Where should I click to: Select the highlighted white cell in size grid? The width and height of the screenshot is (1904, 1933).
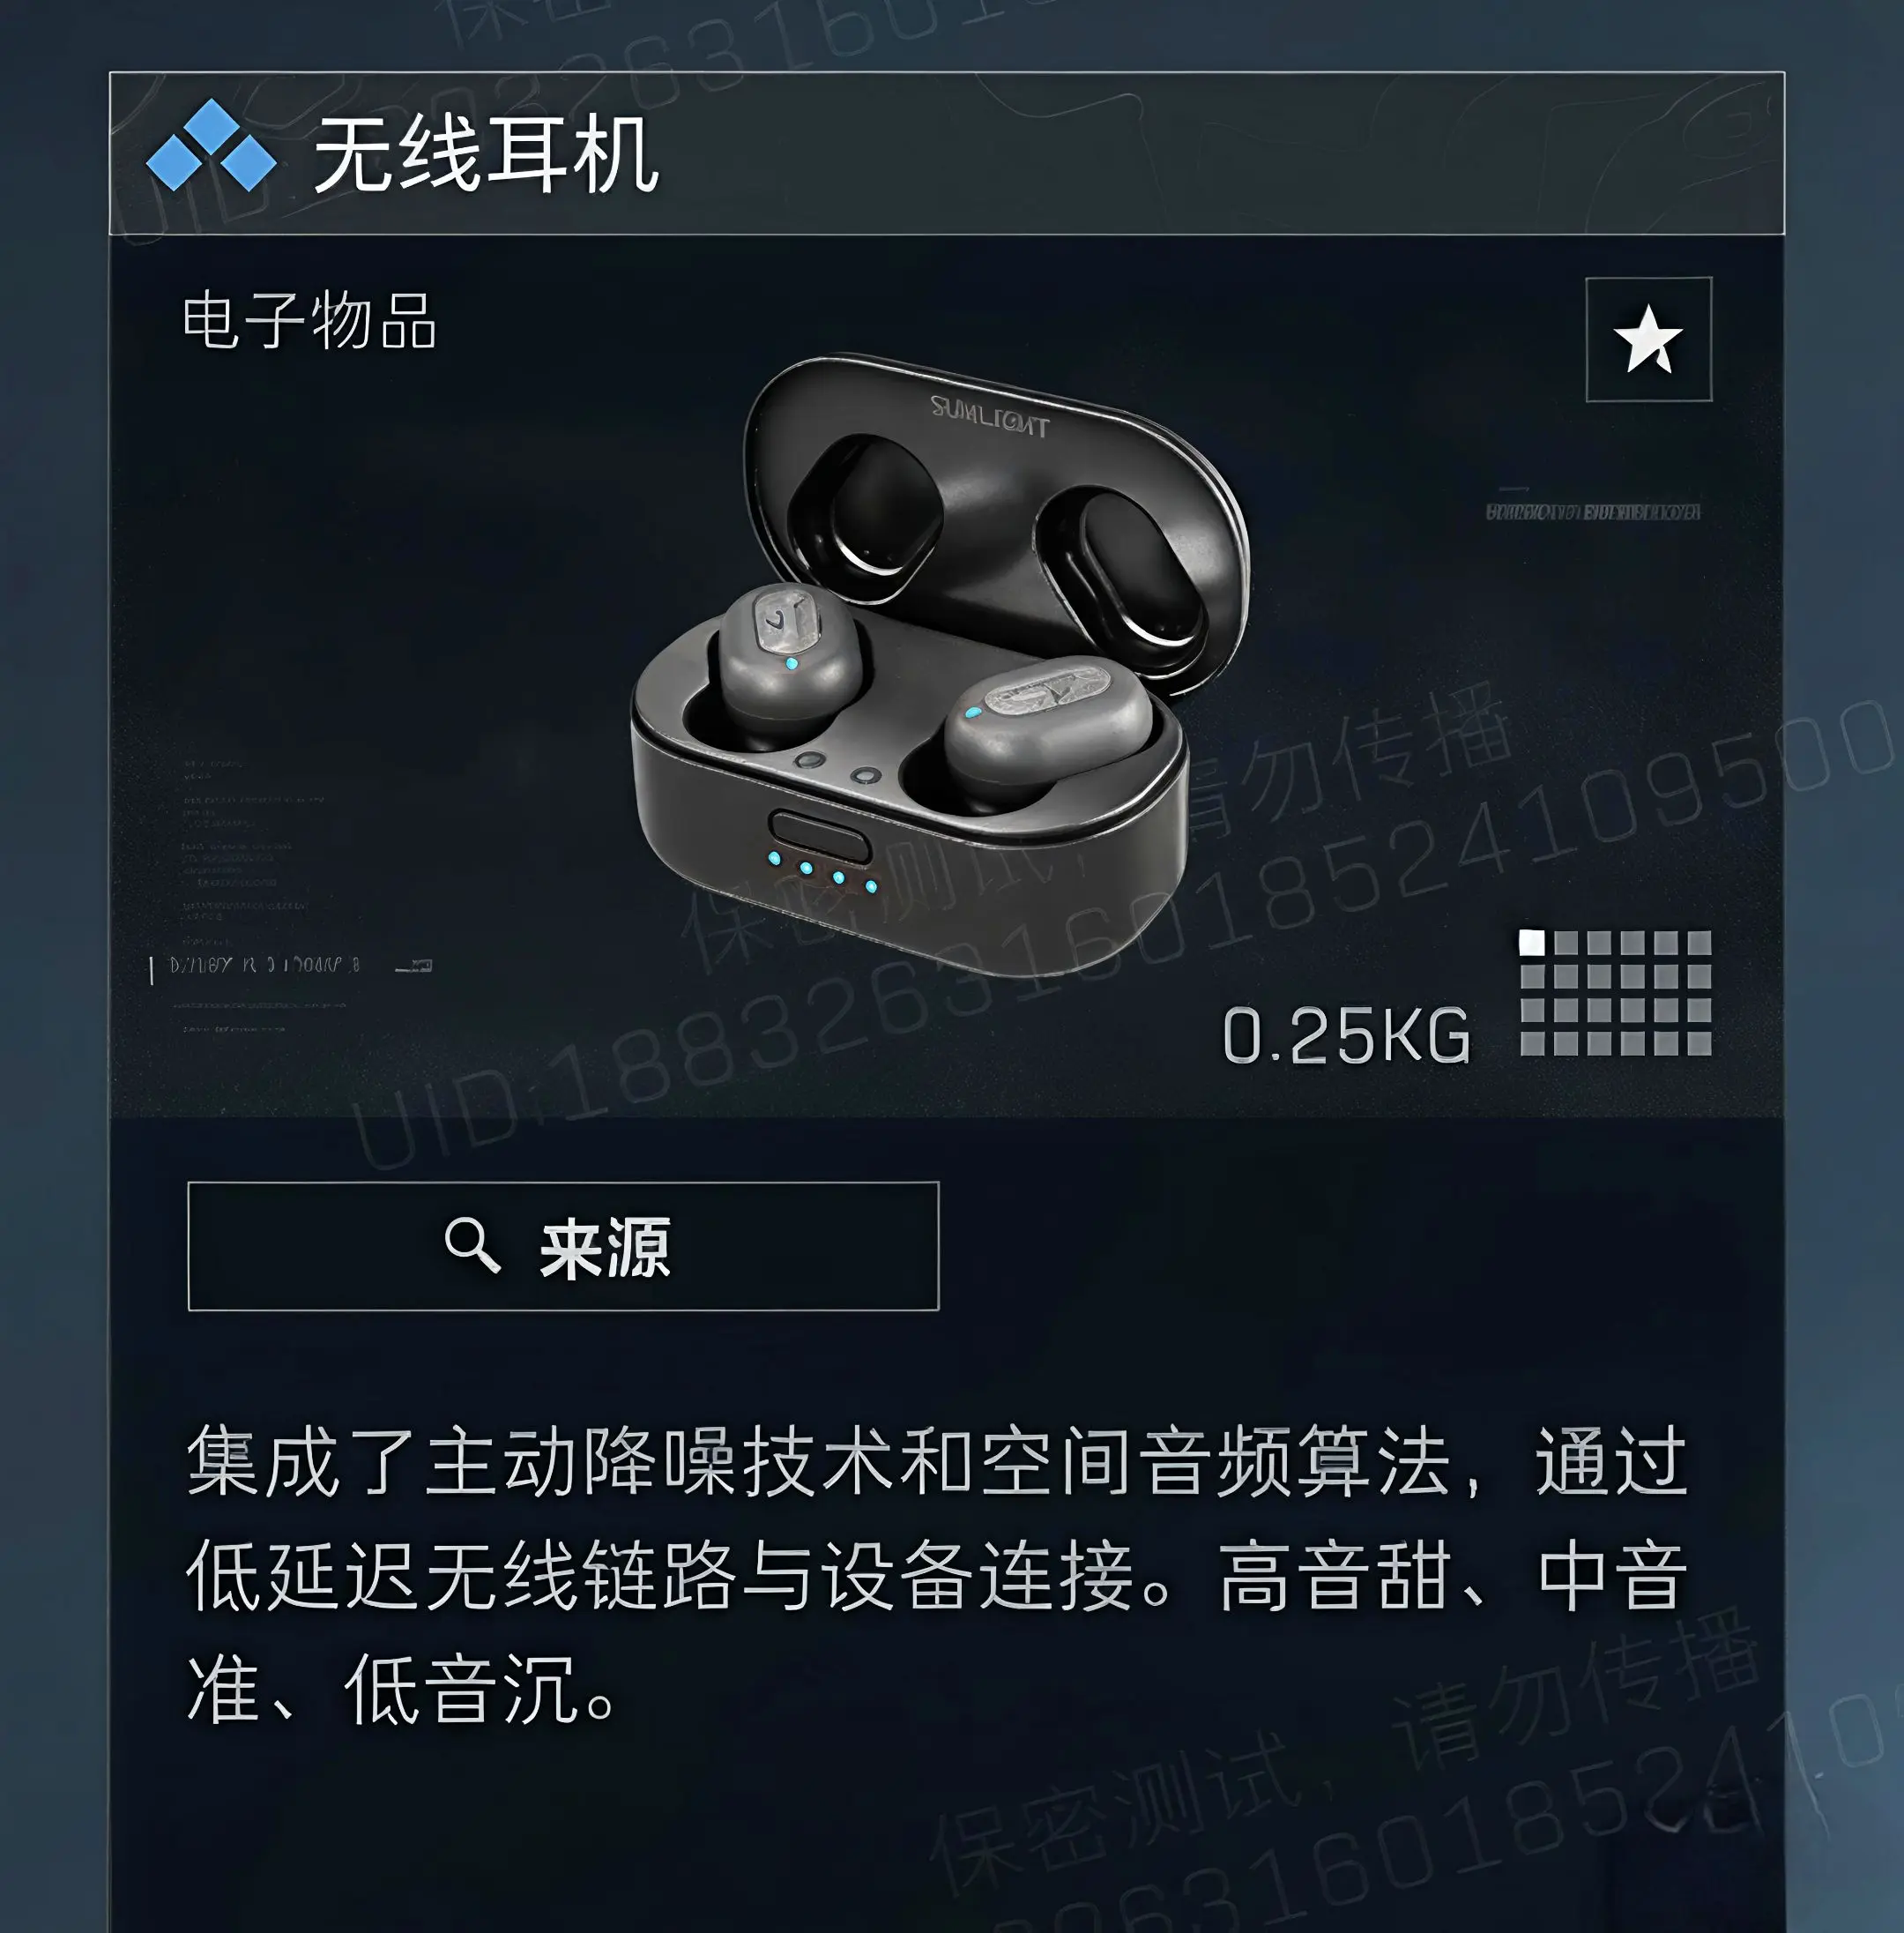(x=1531, y=943)
